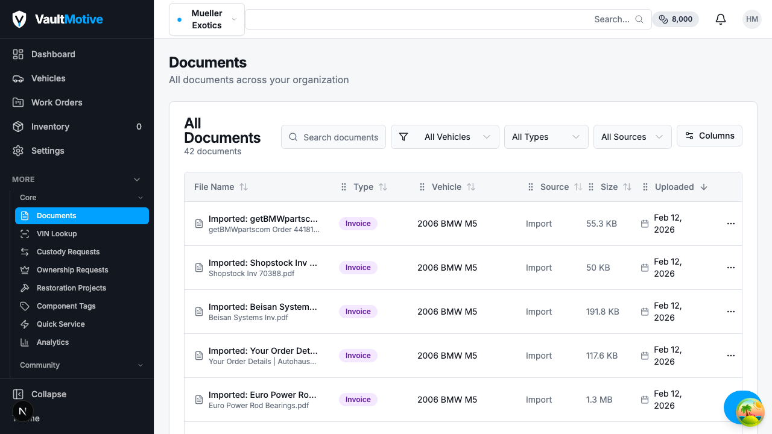Image resolution: width=772 pixels, height=434 pixels.
Task: Grab the Vehicle column drag handle
Action: [422, 187]
